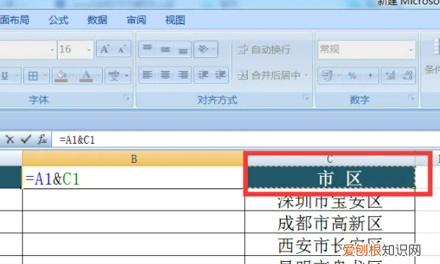Confirm formula entry with the checkmark

(26, 139)
